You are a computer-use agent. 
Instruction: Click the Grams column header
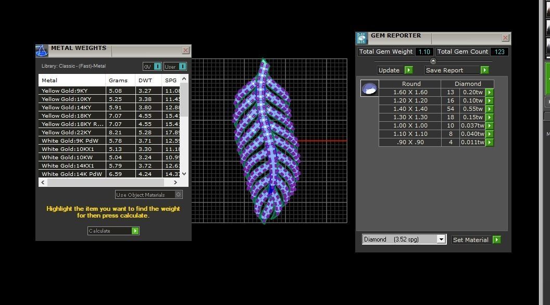[x=120, y=80]
